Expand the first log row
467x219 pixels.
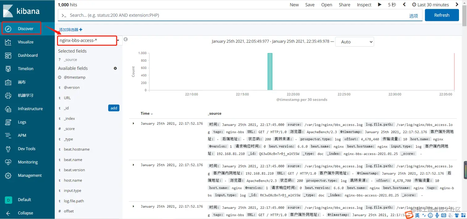(133, 124)
